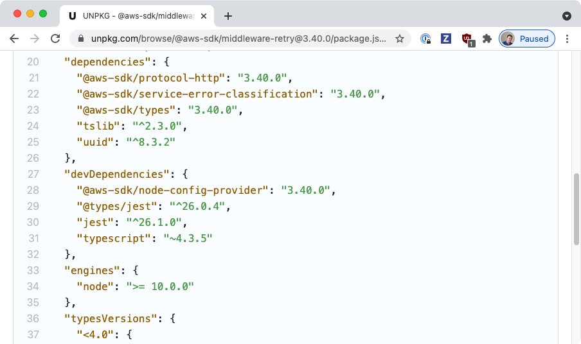581x344 pixels.
Task: Bookmark this page with star
Action: [400, 39]
